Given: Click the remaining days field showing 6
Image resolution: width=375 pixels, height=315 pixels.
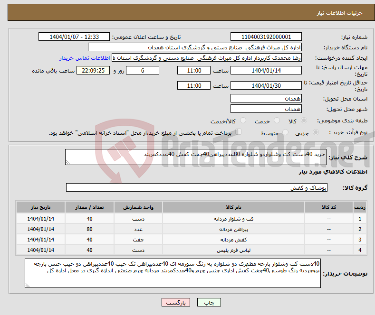Looking at the screenshot, I should point(143,70).
